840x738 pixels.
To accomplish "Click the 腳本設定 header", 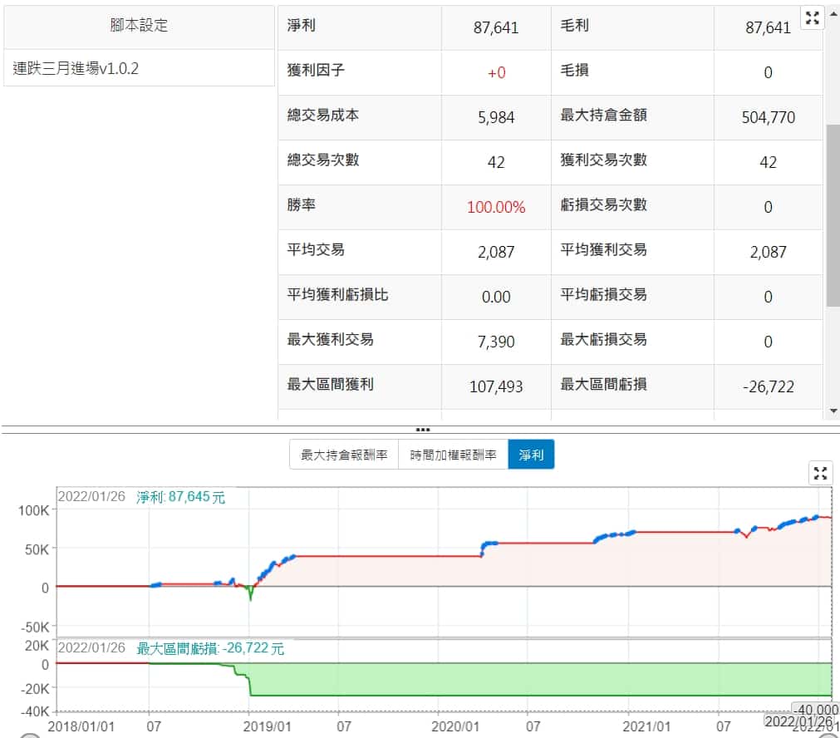I will click(139, 26).
